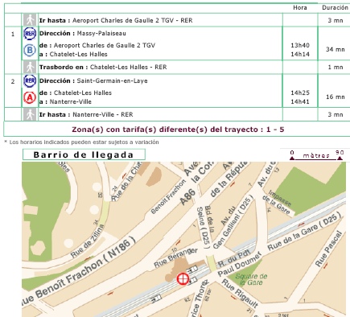Click the 13h40 departure time
The image size is (350, 317).
(300, 45)
